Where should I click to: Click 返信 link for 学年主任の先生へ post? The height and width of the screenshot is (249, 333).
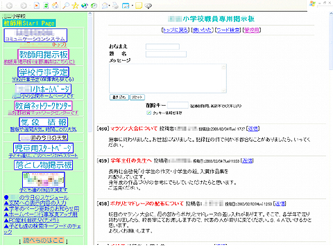click(247, 160)
